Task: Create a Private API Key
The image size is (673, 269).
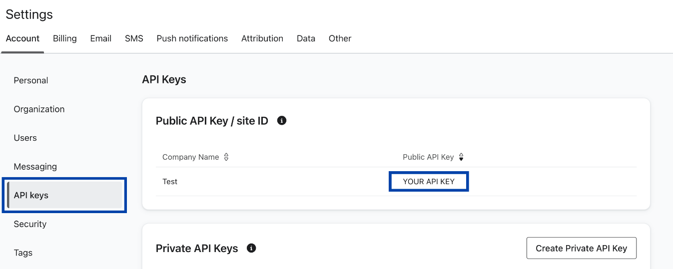Action: 582,248
